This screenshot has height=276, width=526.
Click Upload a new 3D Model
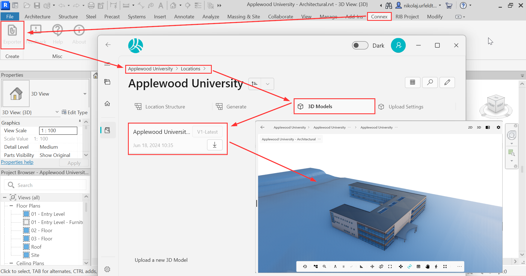tap(161, 260)
